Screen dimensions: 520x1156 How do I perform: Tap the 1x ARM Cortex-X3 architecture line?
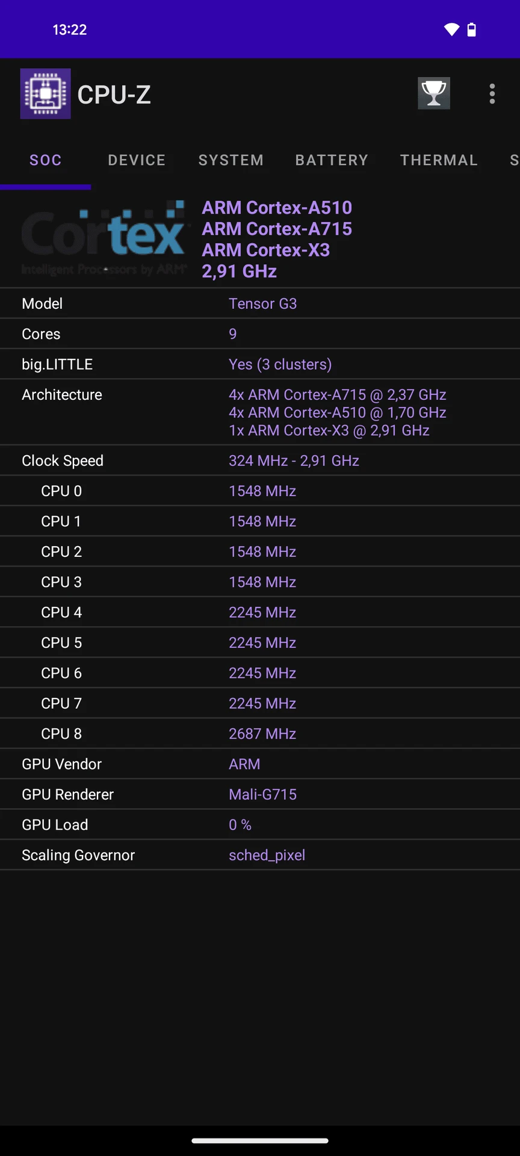pos(329,430)
